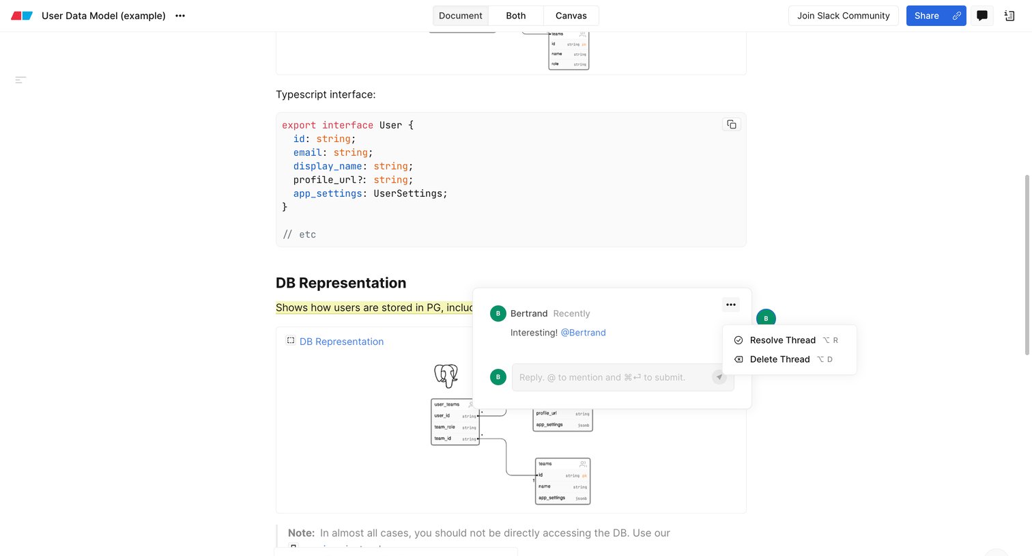The height and width of the screenshot is (556, 1032).
Task: Click the Share button
Action: point(927,16)
